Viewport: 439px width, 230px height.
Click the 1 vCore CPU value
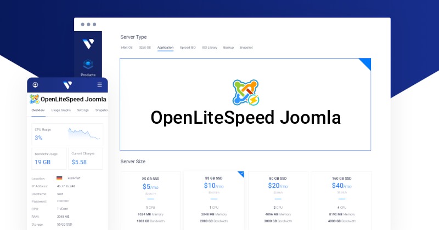(63, 209)
